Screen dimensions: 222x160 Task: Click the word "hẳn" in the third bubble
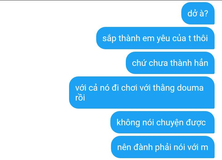201,63
